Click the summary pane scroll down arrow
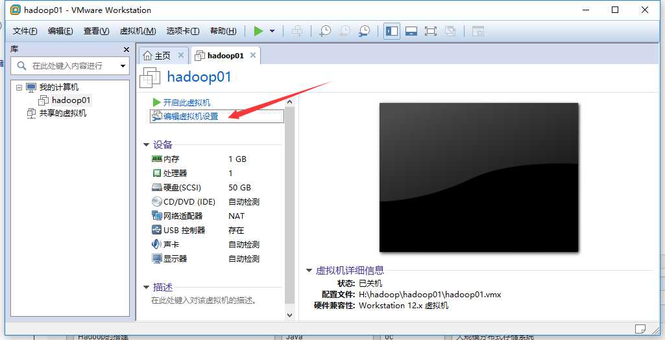 pyautogui.click(x=289, y=315)
